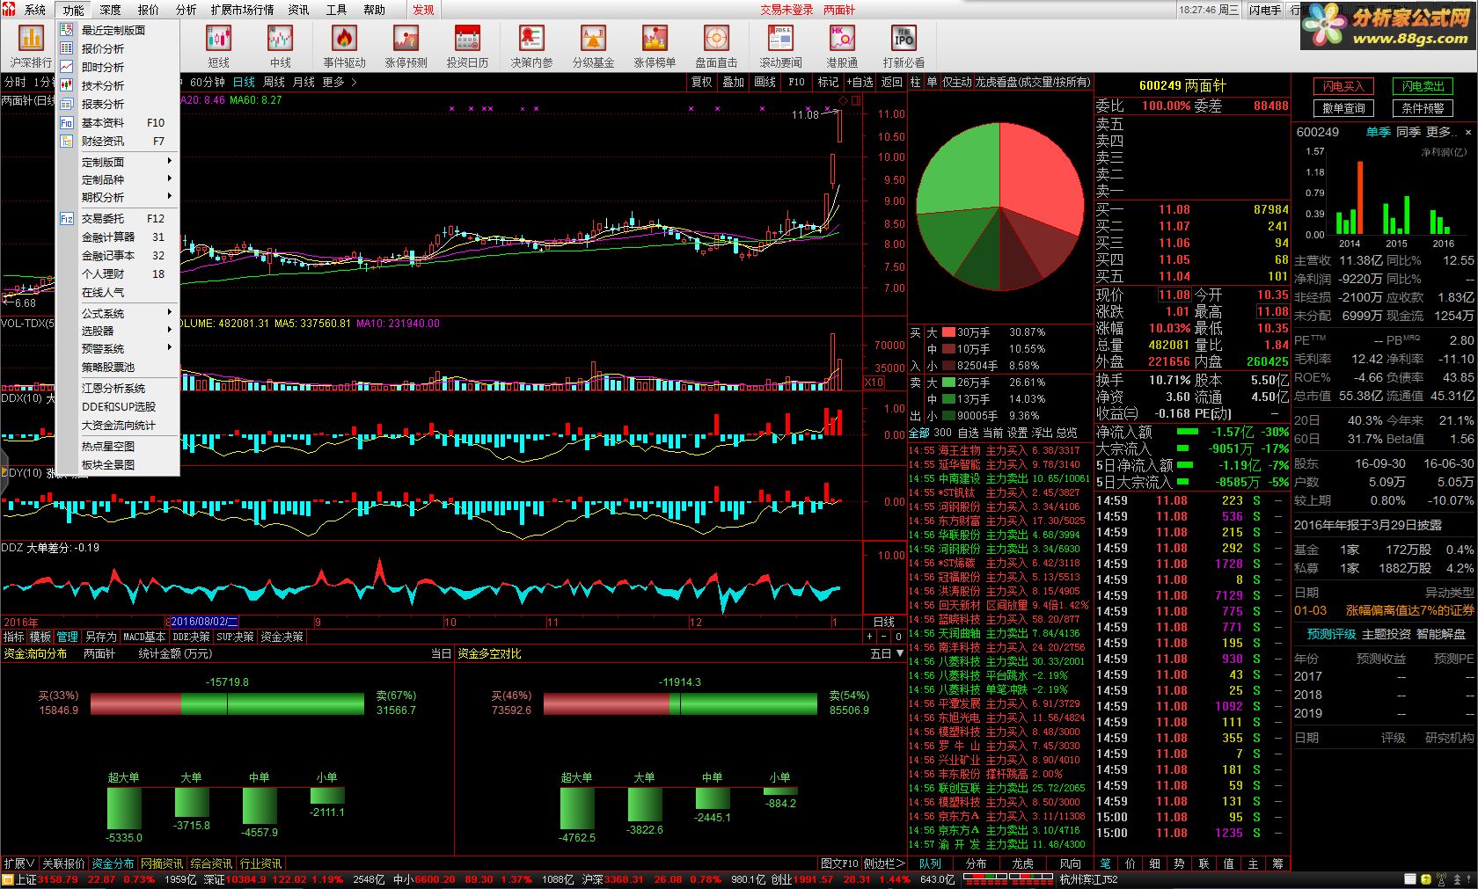The width and height of the screenshot is (1478, 889).
Task: Switch to the 资金决策 indicator tab
Action: (282, 637)
